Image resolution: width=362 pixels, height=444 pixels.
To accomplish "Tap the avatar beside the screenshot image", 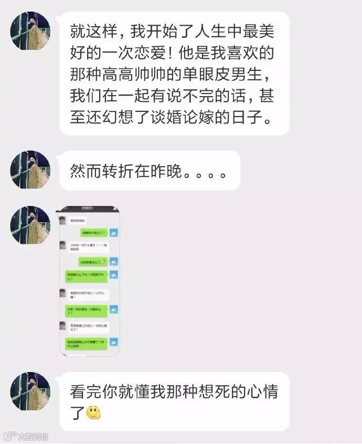I will [30, 225].
